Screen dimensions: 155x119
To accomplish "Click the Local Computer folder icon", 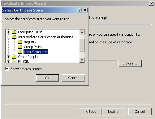I will 20,52.
